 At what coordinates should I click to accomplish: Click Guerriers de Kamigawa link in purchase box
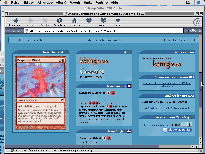tap(156, 125)
